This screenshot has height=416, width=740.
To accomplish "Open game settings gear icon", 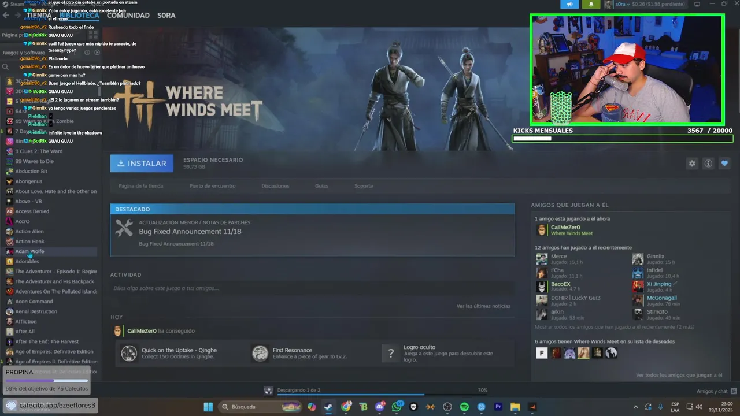I will pos(692,164).
